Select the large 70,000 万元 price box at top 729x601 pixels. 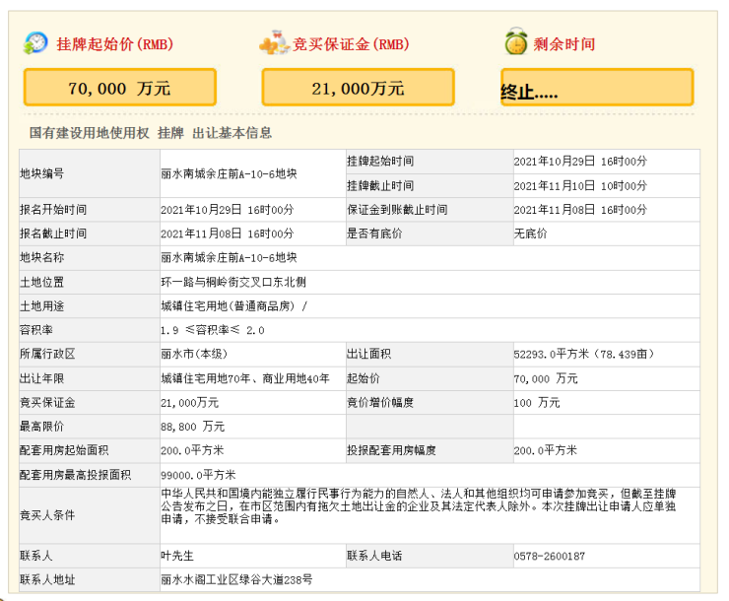(x=119, y=88)
